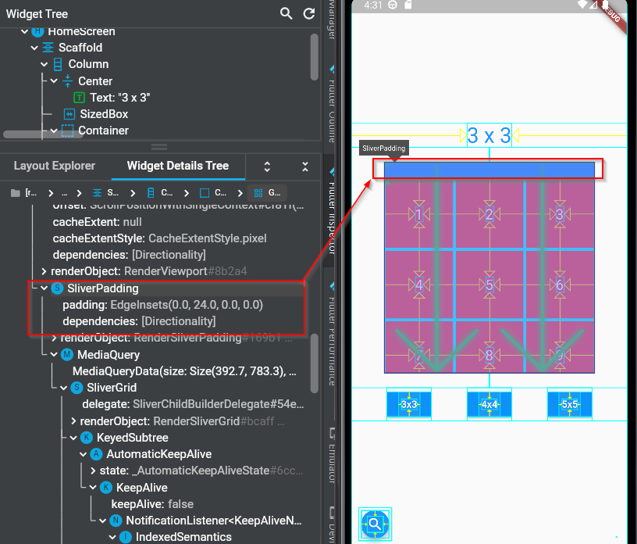The width and height of the screenshot is (637, 544).
Task: Click the MediaQueryData size row
Action: tap(184, 371)
